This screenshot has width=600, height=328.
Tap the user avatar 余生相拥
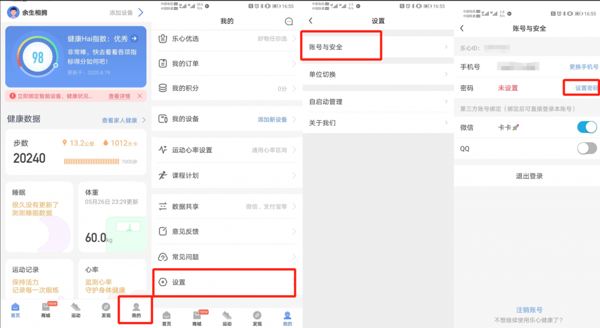(13, 12)
